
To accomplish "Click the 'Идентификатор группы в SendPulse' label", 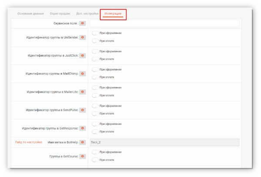I will [52, 110].
